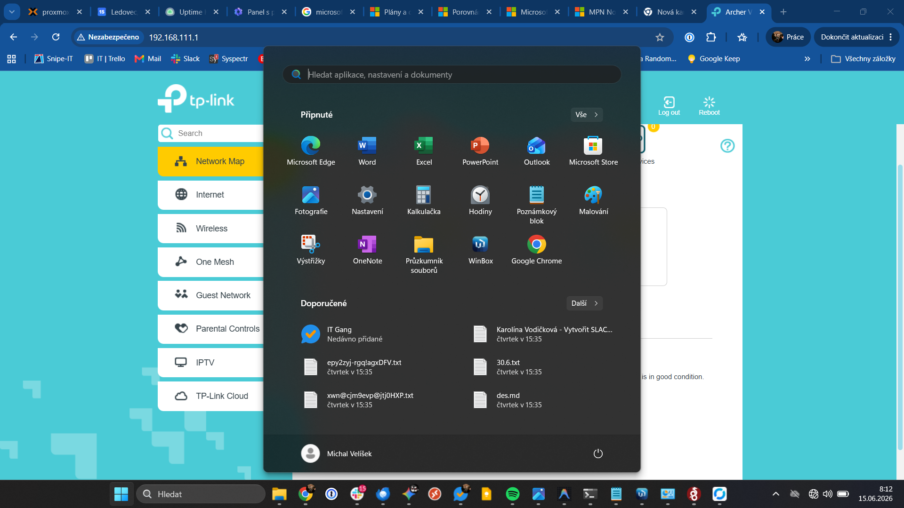Open the Kalkulačka app

tap(424, 200)
